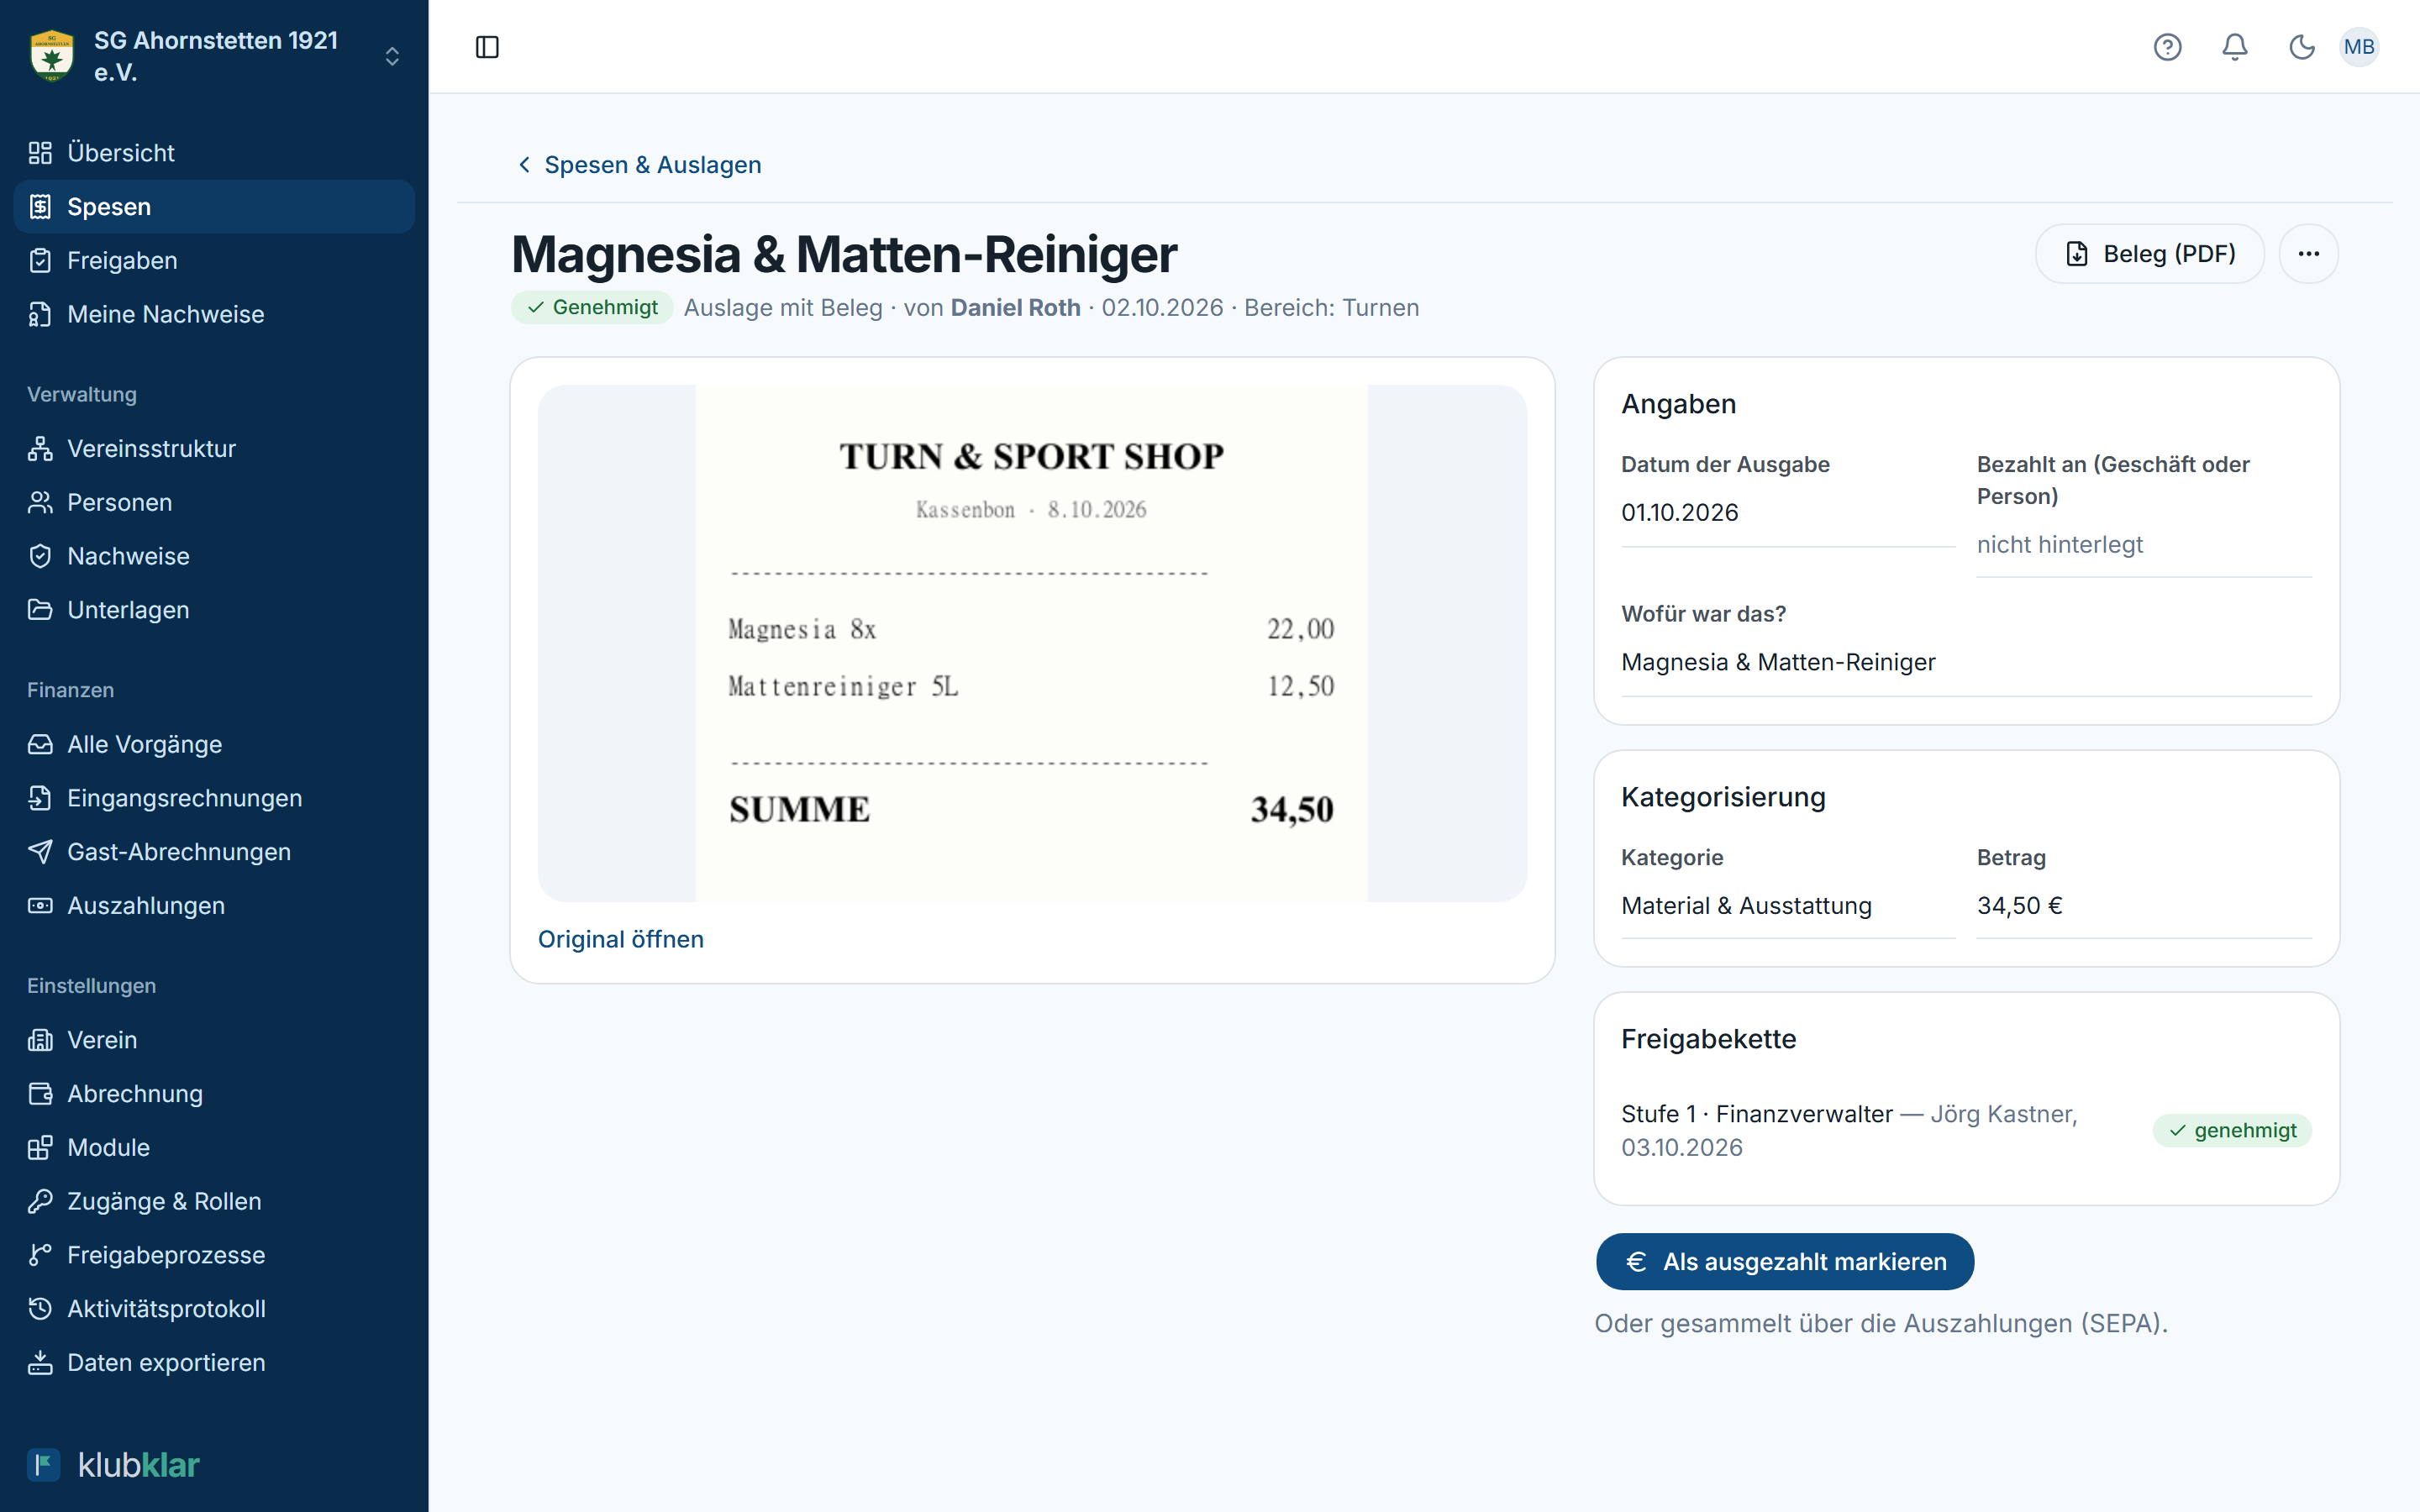Collapse the sidebar panel toggle
2420x1512 pixels.
[487, 47]
